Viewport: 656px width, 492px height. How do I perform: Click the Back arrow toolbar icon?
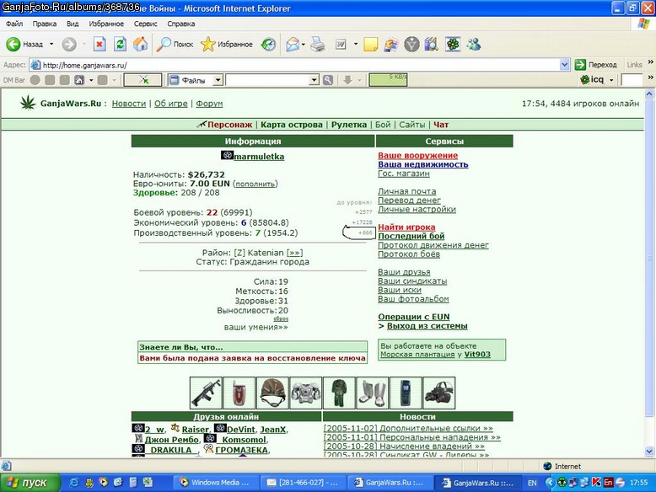click(13, 44)
